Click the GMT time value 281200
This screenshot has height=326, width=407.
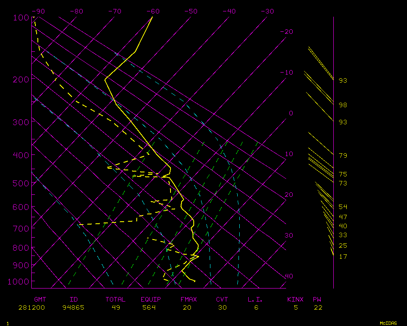point(32,308)
